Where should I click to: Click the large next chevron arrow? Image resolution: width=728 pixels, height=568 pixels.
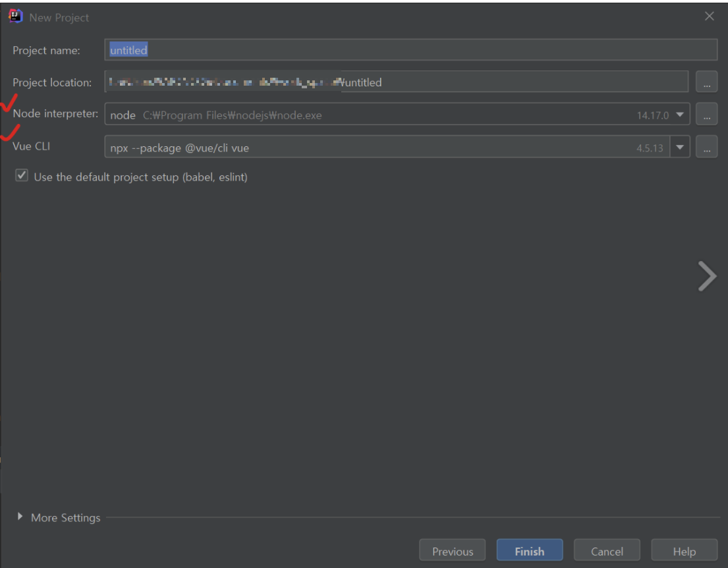707,276
